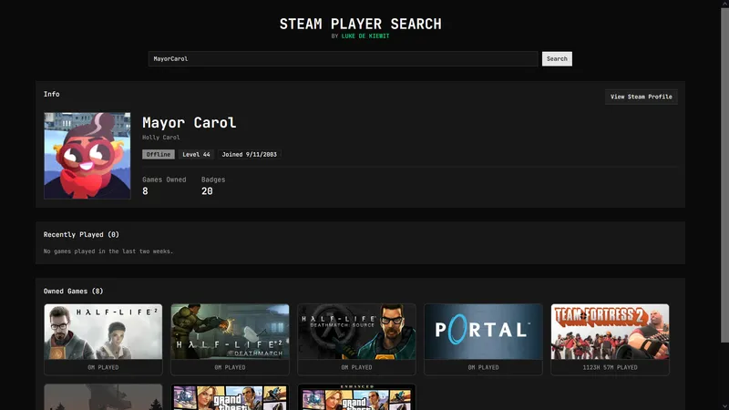This screenshot has height=410, width=729.
Task: Focus the MayorCarol search input field
Action: point(344,59)
